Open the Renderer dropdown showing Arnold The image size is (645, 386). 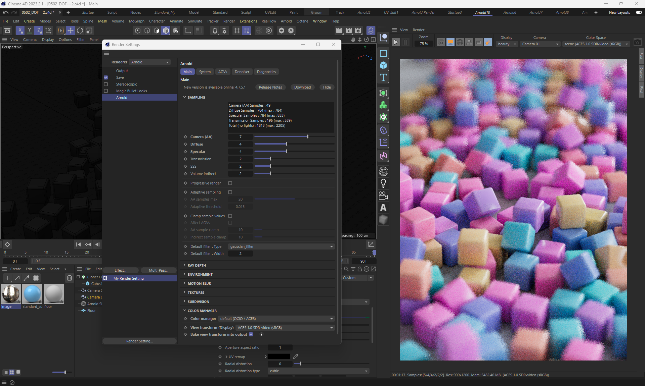[150, 62]
